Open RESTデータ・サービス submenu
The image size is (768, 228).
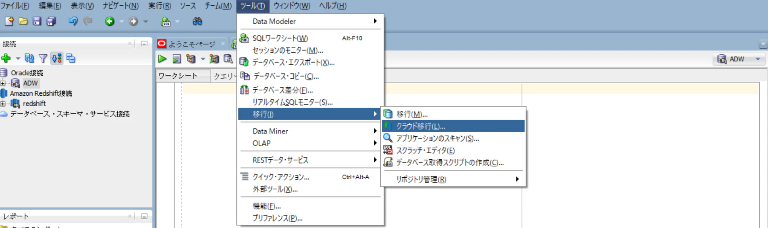(x=310, y=160)
